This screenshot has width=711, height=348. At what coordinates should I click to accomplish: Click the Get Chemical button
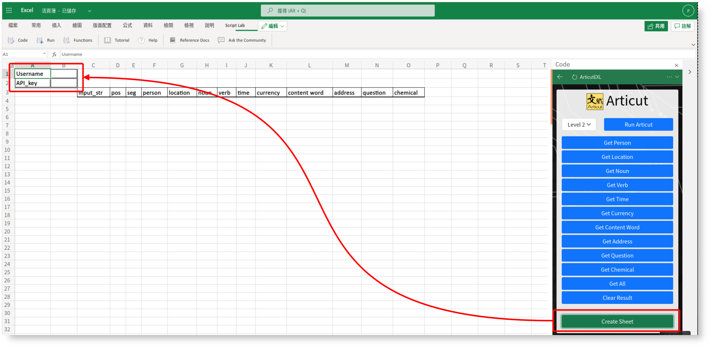[x=617, y=270]
